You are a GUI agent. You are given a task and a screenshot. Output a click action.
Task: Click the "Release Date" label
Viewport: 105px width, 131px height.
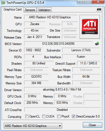pyautogui.click(x=13, y=37)
